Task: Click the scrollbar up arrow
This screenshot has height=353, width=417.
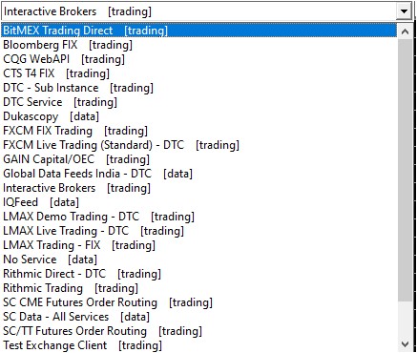Action: coord(405,31)
